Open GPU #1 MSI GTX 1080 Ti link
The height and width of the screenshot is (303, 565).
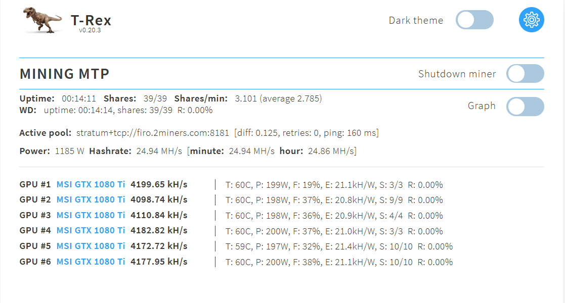click(91, 184)
